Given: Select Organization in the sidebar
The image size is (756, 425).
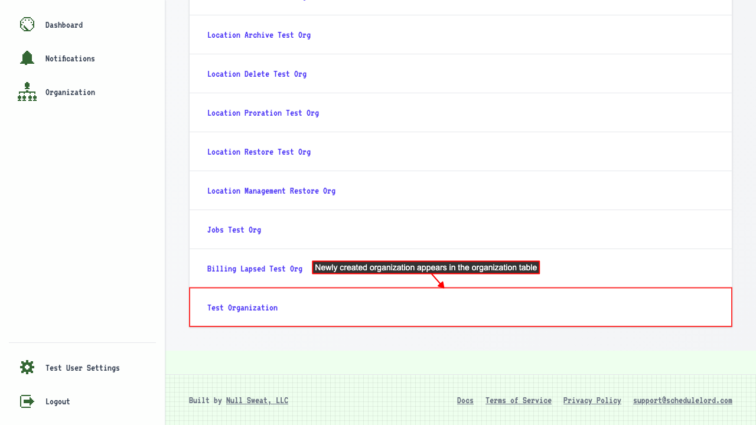Looking at the screenshot, I should coord(70,92).
